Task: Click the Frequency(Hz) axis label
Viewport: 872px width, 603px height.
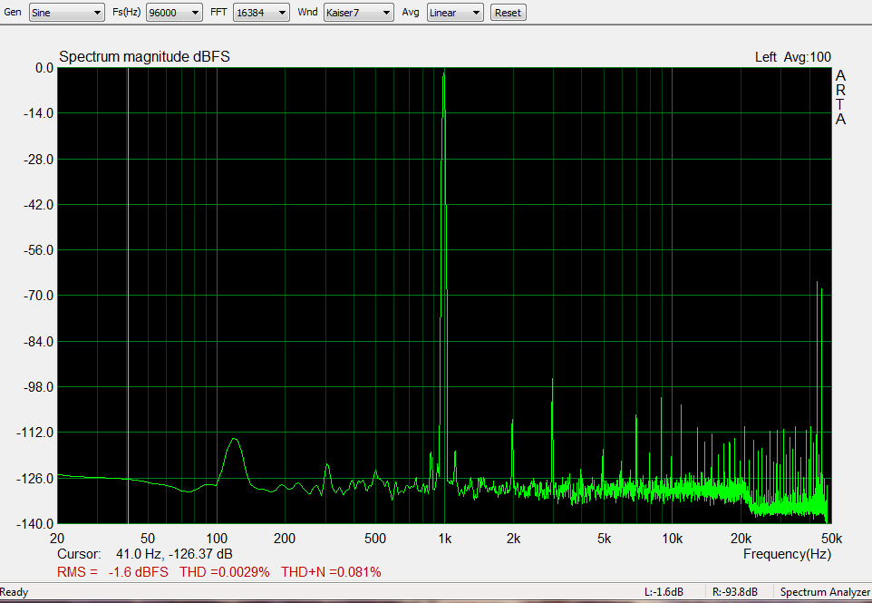Action: 787,554
